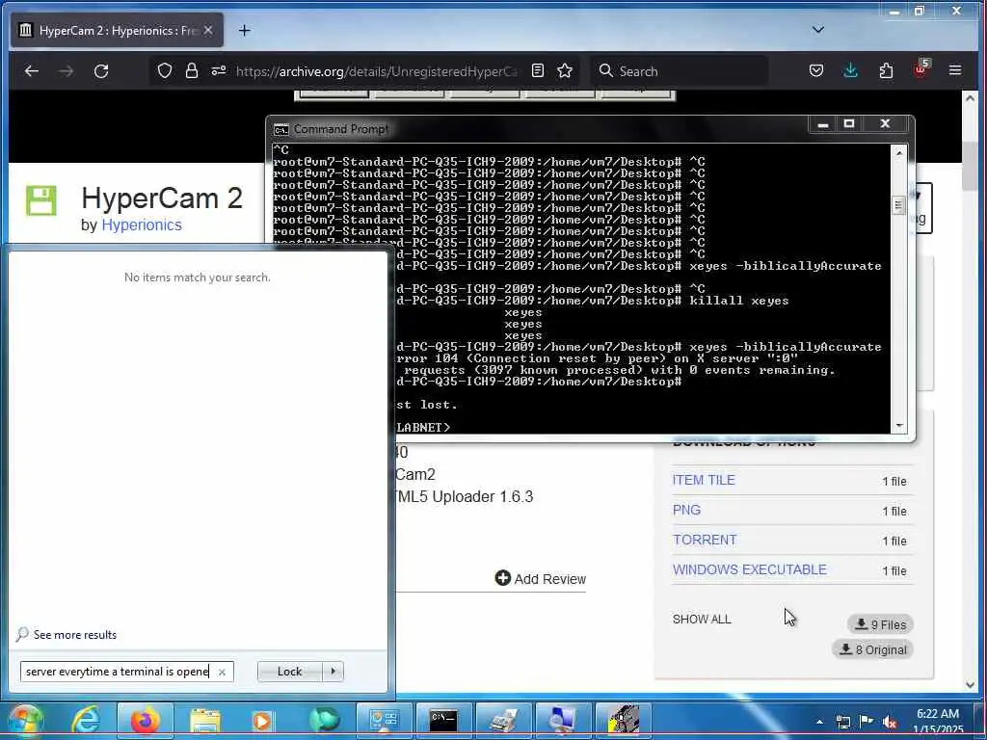
Task: Click See more results in Start menu
Action: pyautogui.click(x=67, y=634)
